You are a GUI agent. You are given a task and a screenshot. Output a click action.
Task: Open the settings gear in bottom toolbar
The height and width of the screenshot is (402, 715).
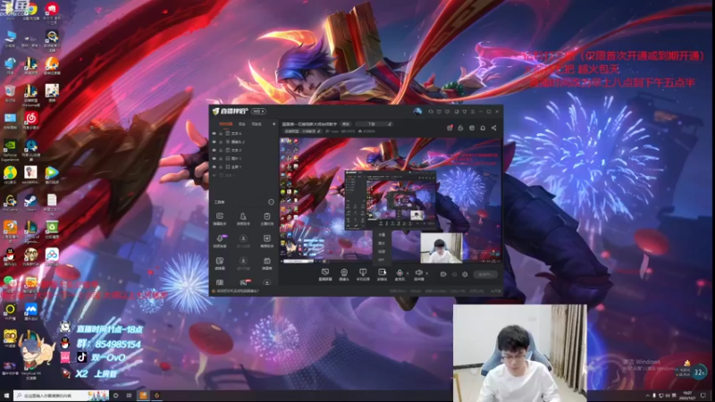pyautogui.click(x=465, y=274)
